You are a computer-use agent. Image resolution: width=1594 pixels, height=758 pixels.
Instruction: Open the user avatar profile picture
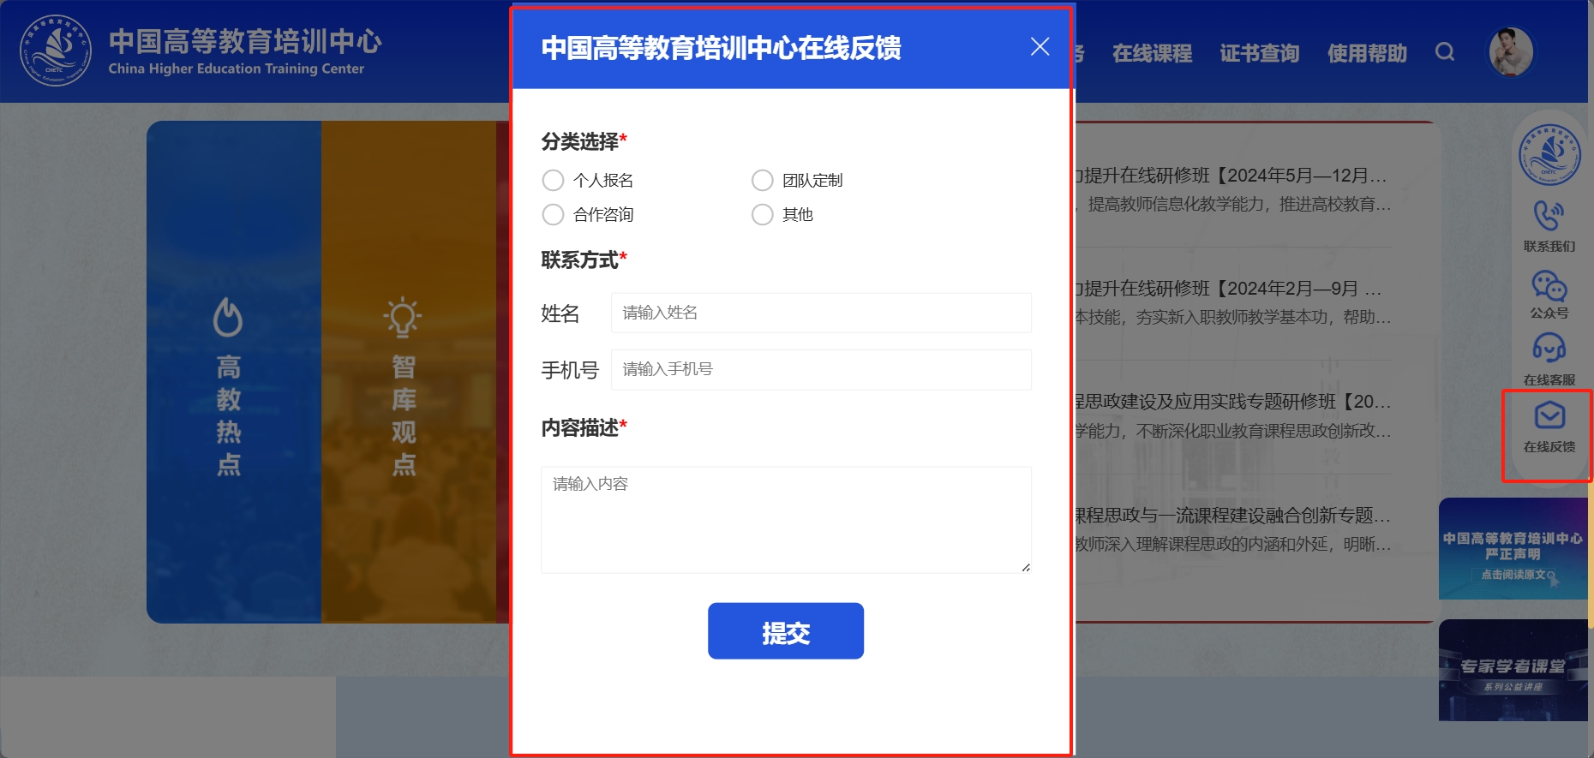click(x=1511, y=51)
